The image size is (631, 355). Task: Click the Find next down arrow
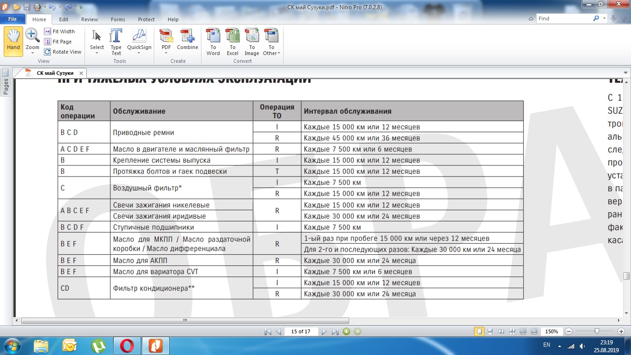[613, 18]
